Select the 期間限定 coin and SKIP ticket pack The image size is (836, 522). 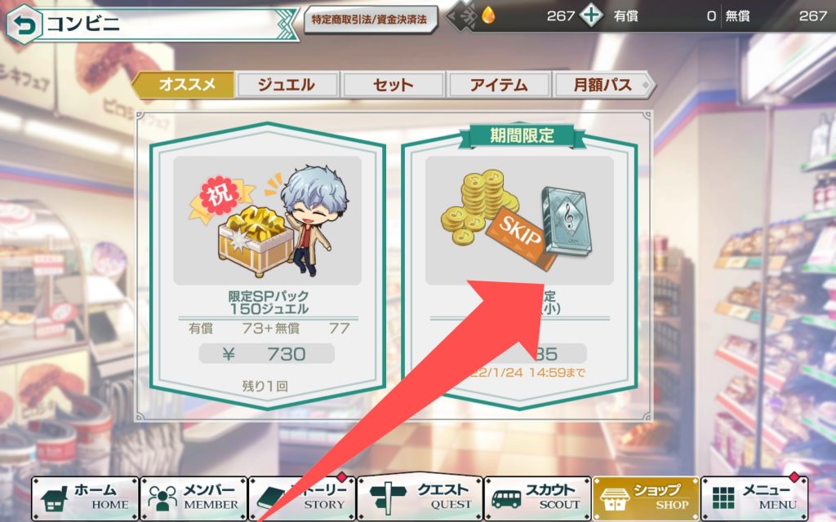tap(519, 267)
